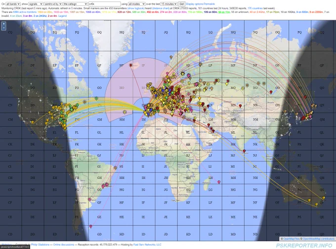Viewport: 336px width, 249px height.
Task: Filter by '492 on 6m' band link
Action: click(153, 12)
